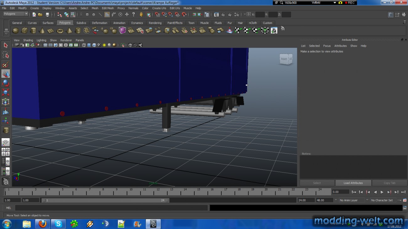Switch to the Surfaces shelf tab
This screenshot has height=229, width=408.
pos(48,23)
